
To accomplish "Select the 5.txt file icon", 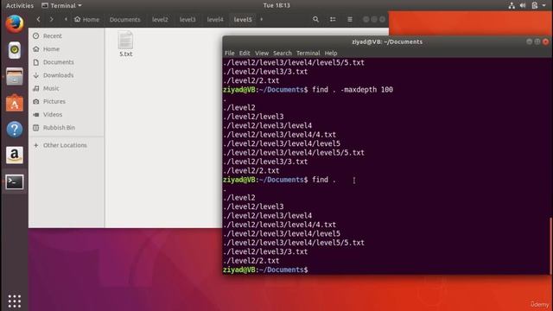I will point(125,41).
